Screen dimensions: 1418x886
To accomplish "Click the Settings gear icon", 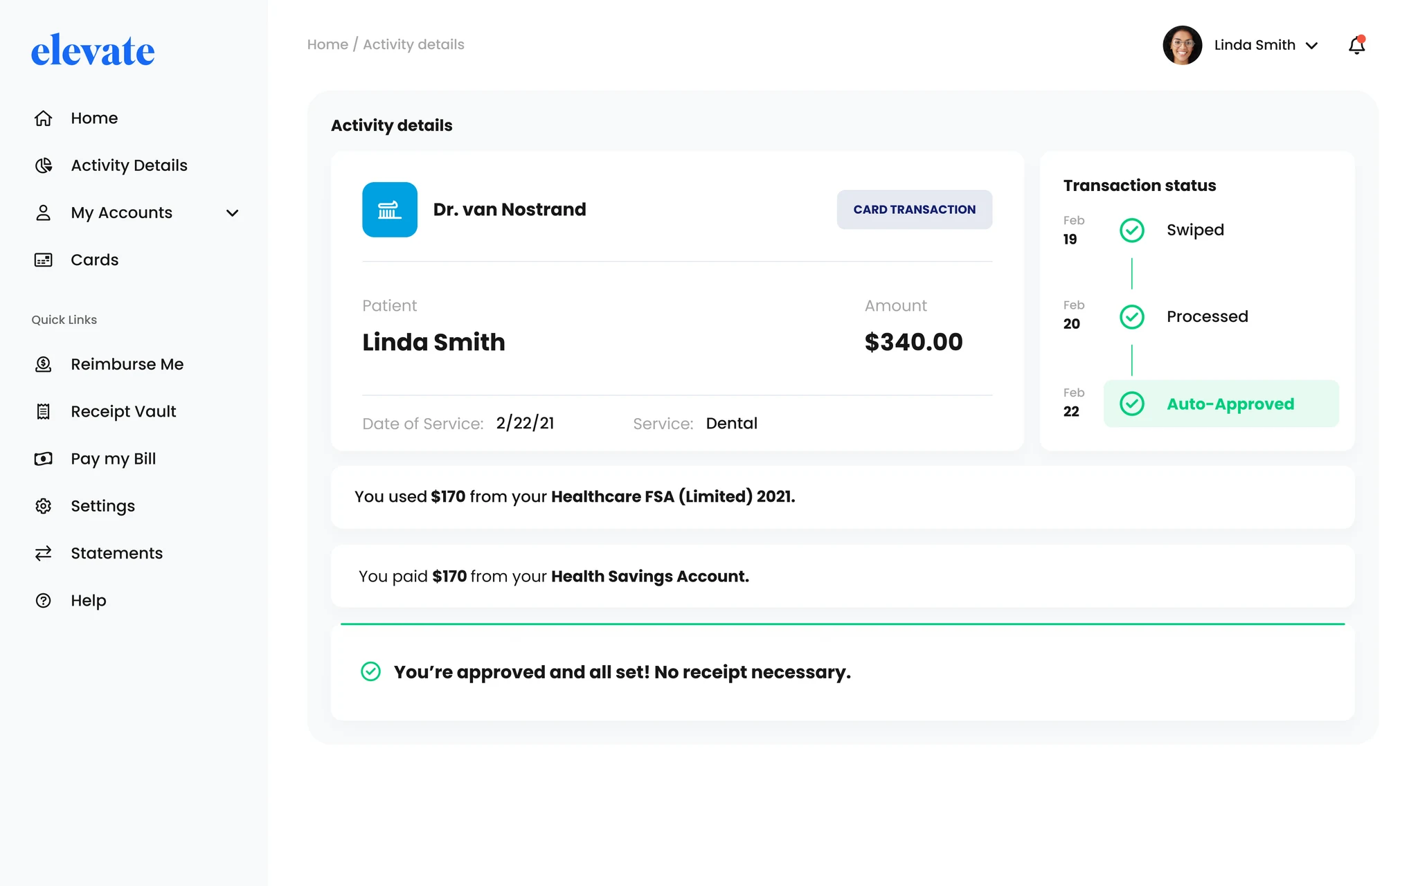I will click(43, 506).
